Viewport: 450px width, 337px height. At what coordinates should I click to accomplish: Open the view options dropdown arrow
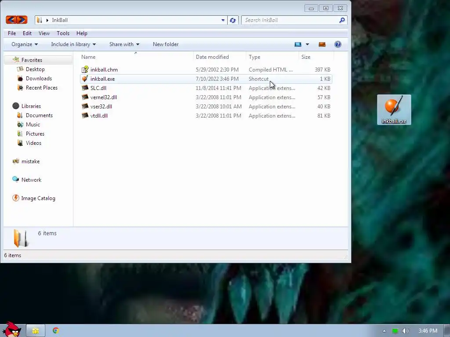(307, 44)
